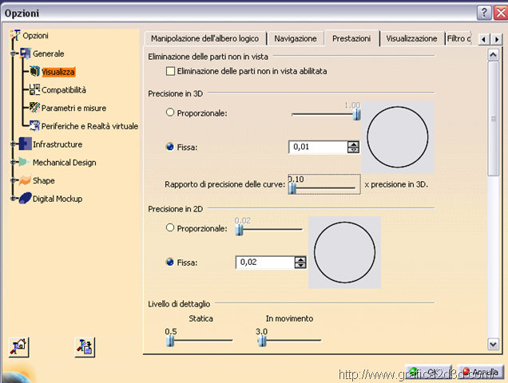Switch to the Navigazione tab
Viewport: 508px width, 383px height.
296,38
